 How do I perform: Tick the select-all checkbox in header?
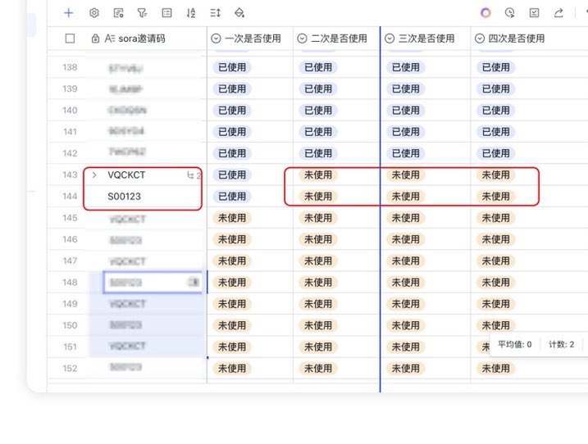(70, 39)
